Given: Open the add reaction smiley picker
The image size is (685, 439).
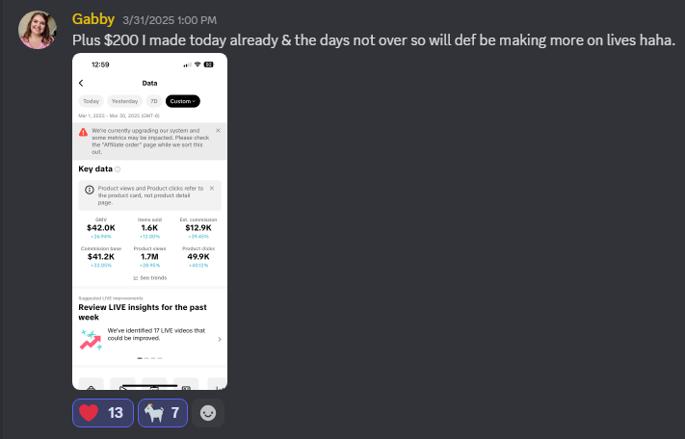Looking at the screenshot, I should [x=208, y=413].
